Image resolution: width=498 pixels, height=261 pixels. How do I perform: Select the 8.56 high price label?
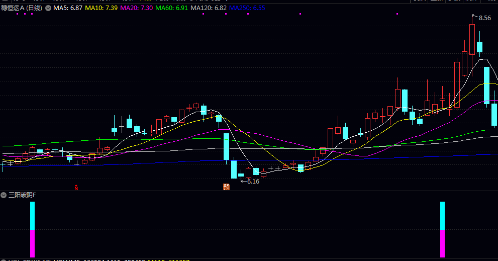tap(484, 18)
